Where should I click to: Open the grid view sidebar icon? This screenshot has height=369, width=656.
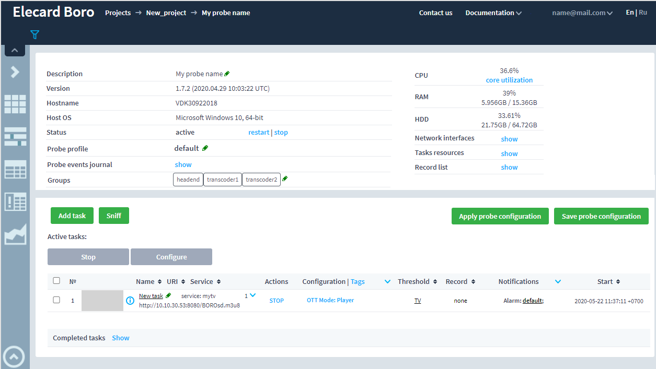point(15,104)
